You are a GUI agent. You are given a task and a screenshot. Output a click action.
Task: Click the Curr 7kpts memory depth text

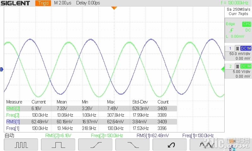click(x=238, y=14)
